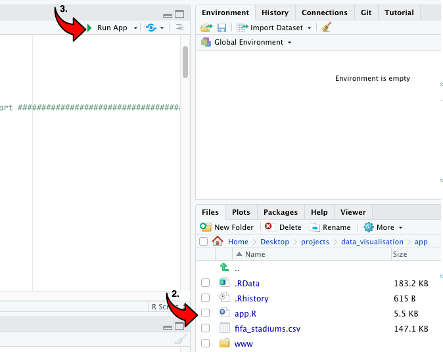Image resolution: width=443 pixels, height=352 pixels.
Task: Click the Rename button in Files pane
Action: [330, 227]
